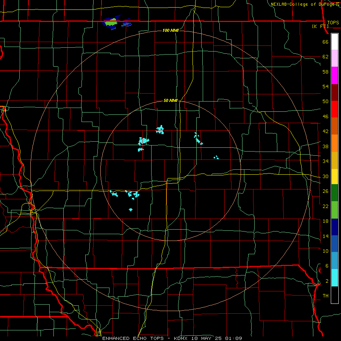This screenshot has width=341, height=341.
Task: Click the "26" legend value
Action: (325, 191)
